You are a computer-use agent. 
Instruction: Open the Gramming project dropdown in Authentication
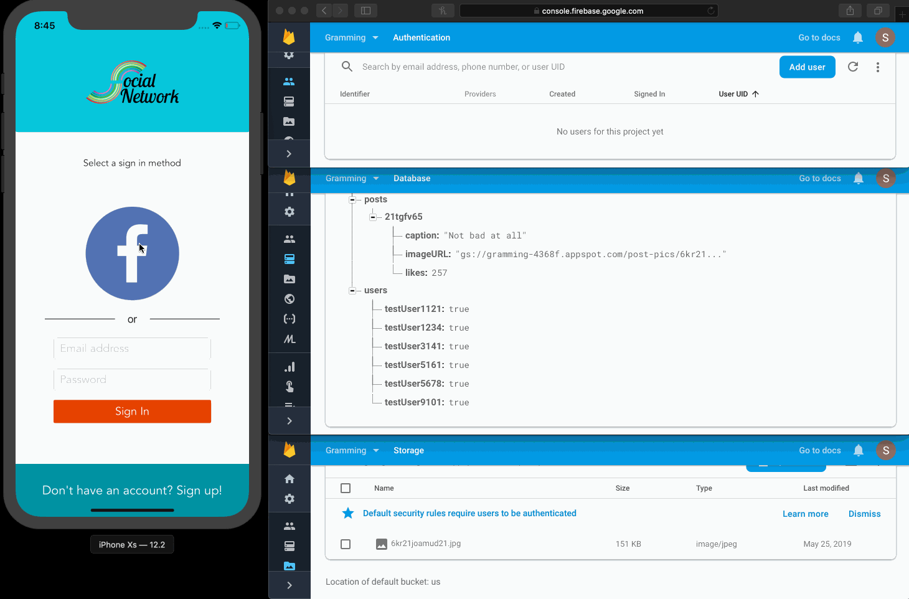click(x=352, y=37)
